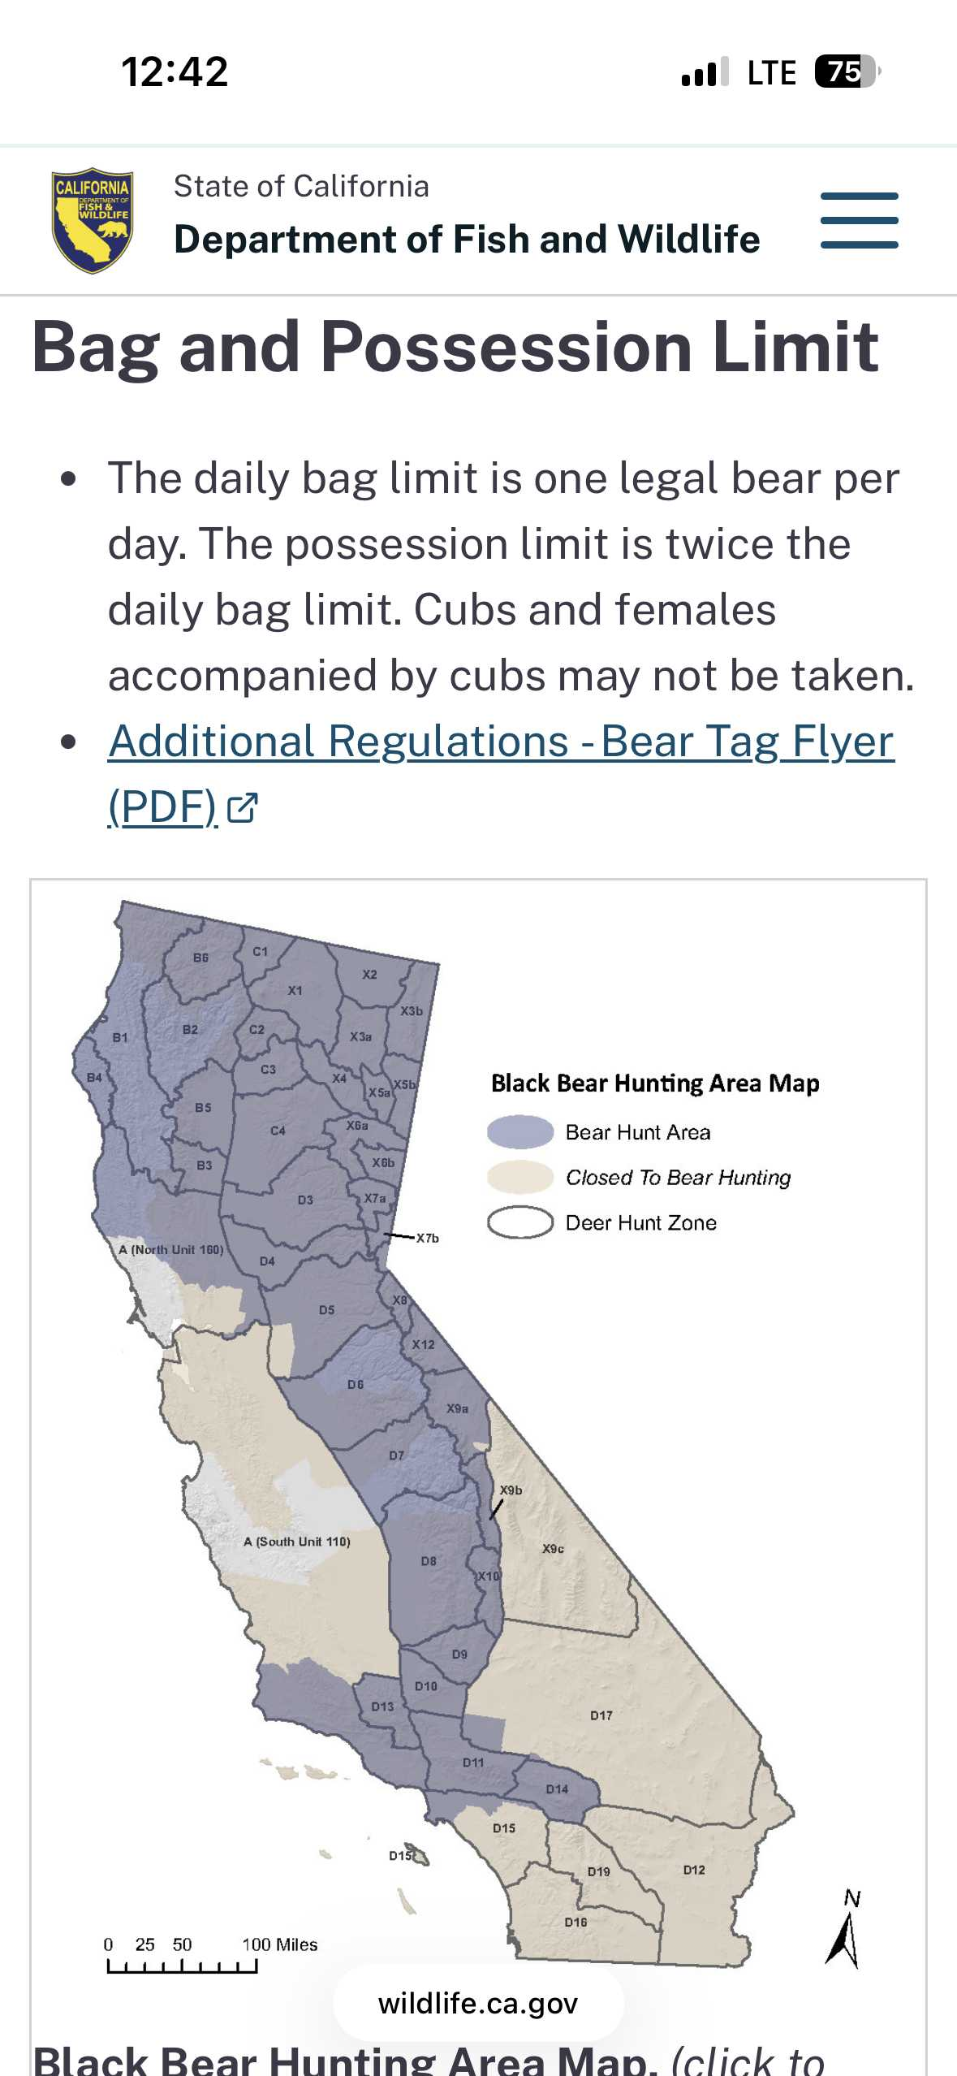Tap the Bear Hunt Area blue legend swatch
This screenshot has width=957, height=2076.
coord(520,1131)
